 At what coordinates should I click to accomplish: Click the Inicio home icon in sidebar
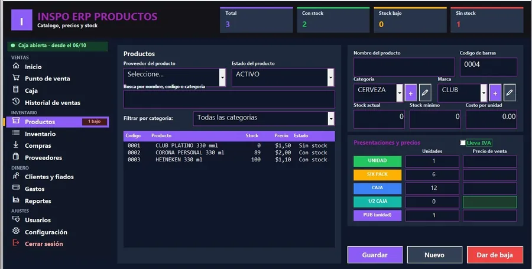[x=16, y=66]
